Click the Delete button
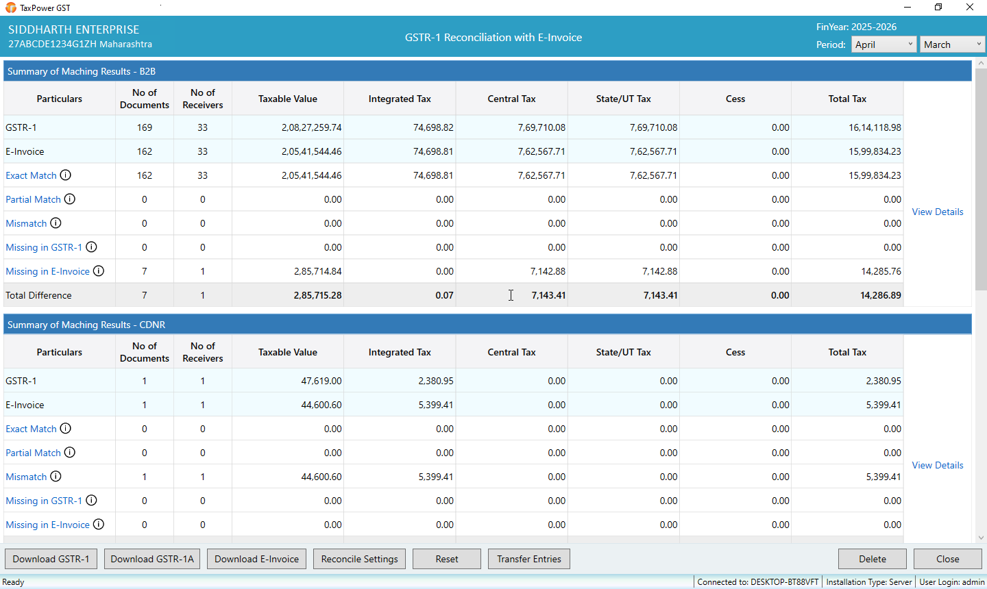 [873, 559]
